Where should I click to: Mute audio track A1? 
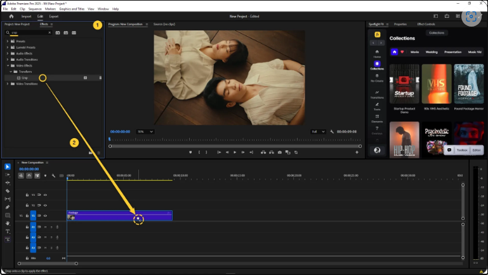click(x=45, y=227)
